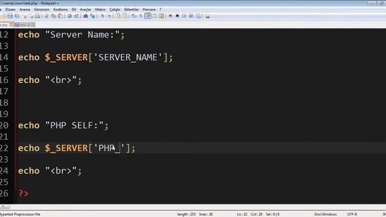This screenshot has width=386, height=217.
Task: Close current document via Close toolbar icon
Action: click(24, 16)
